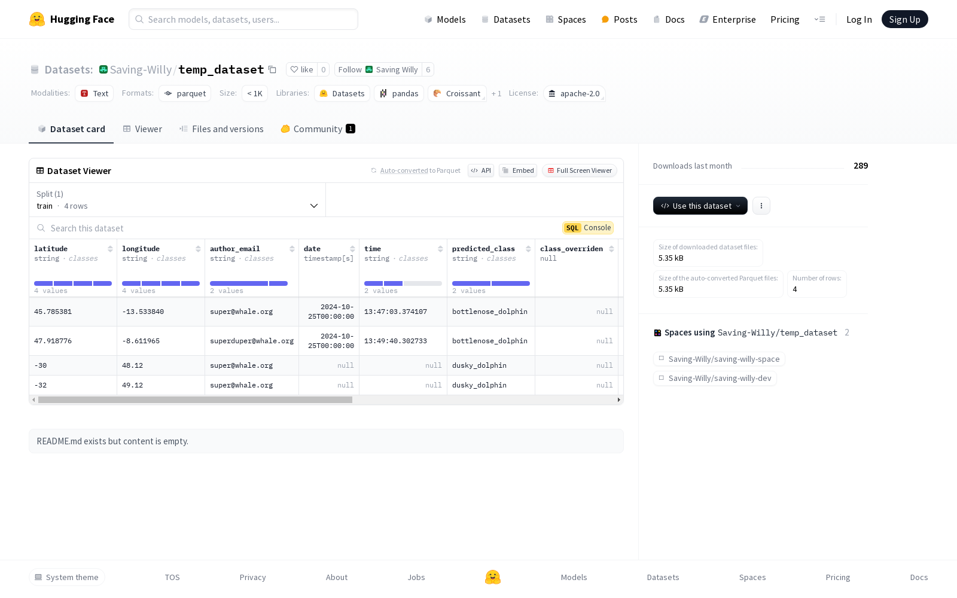
Task: Sort the author_email column with its arrows
Action: coord(292,249)
